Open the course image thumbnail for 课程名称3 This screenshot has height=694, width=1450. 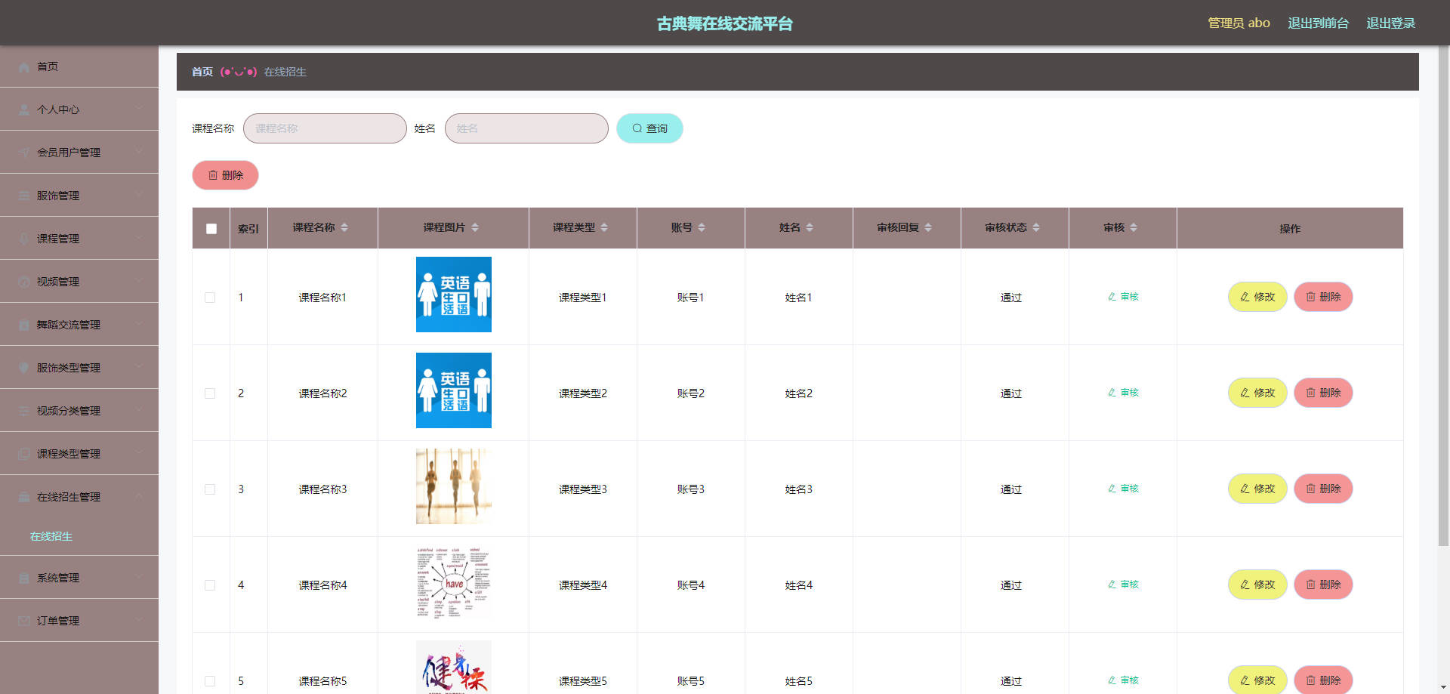coord(454,486)
